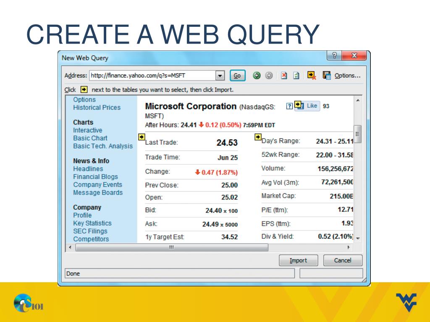Click the 1y Target Est value 34.52
The height and width of the screenshot is (322, 430).
click(230, 237)
